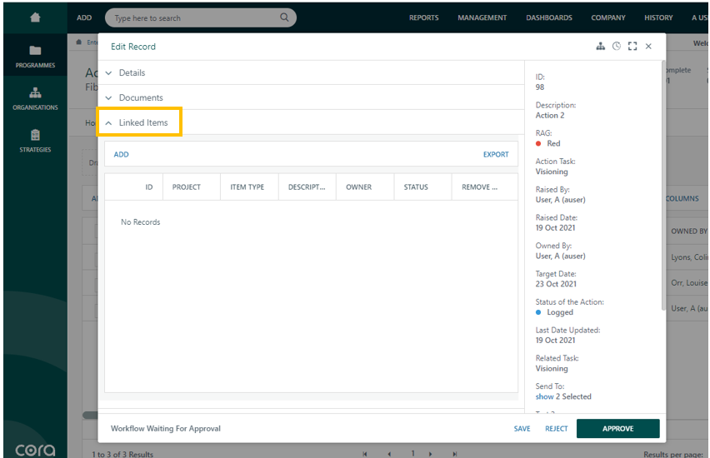Open the Programmes section

[35, 57]
